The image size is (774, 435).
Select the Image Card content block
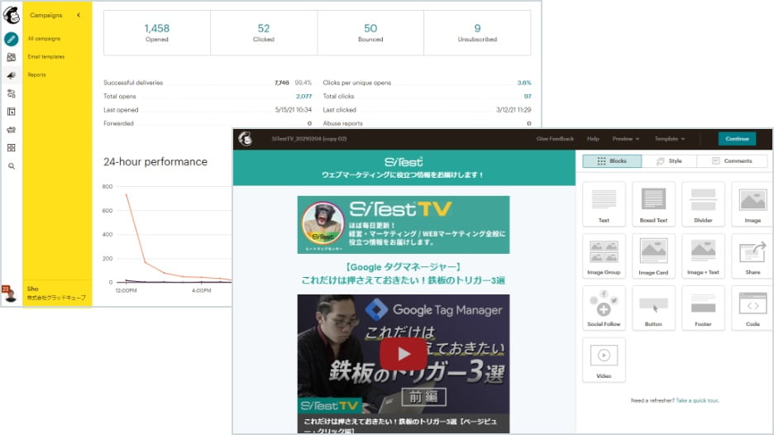[653, 256]
